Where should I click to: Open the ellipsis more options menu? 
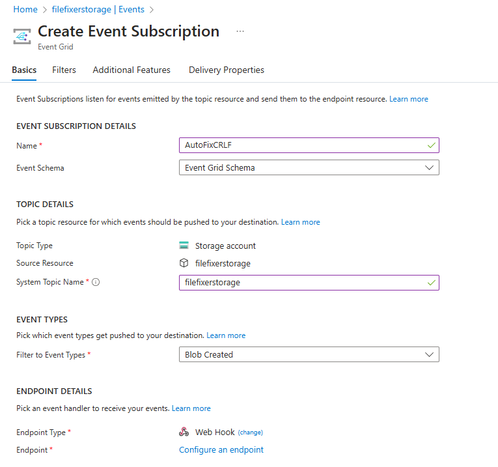coord(240,31)
